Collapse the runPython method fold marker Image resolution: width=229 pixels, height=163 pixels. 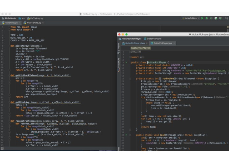(x=130, y=79)
